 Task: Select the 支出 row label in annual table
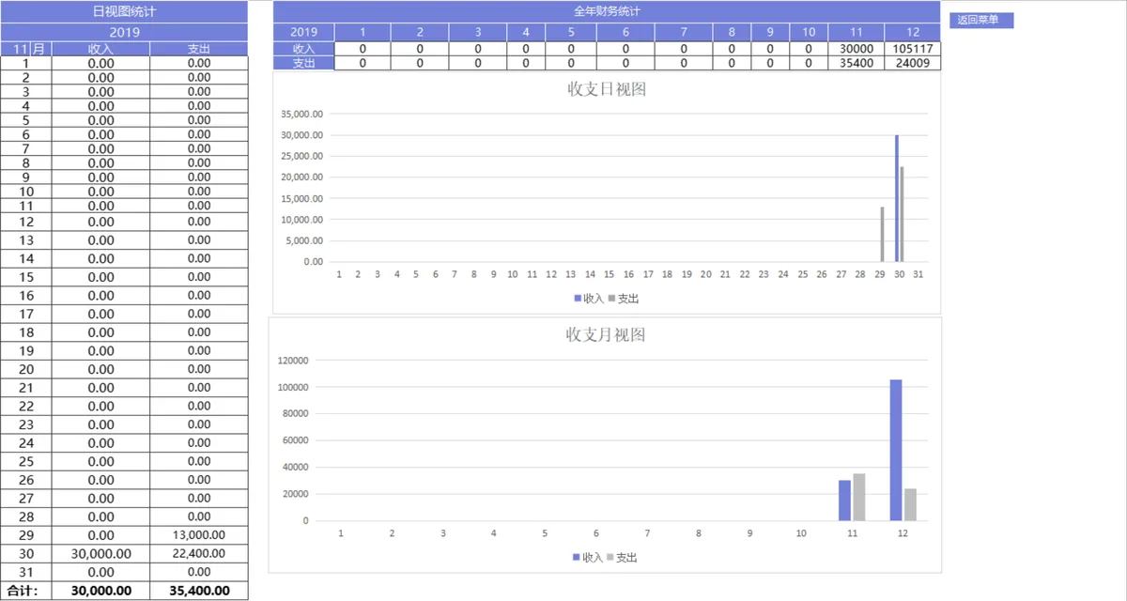(304, 63)
